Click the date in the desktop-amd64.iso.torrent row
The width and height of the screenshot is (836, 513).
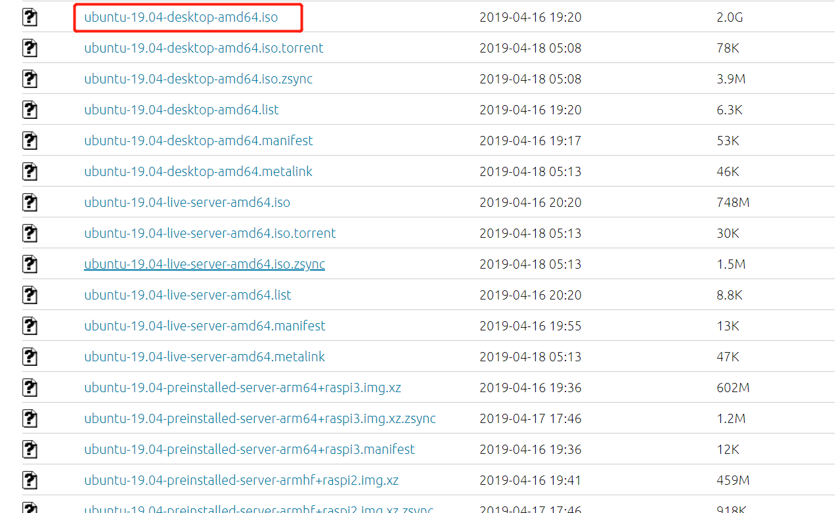[x=531, y=48]
